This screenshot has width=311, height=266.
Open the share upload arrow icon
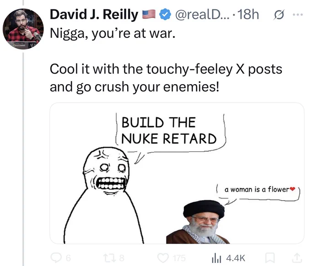point(297,258)
